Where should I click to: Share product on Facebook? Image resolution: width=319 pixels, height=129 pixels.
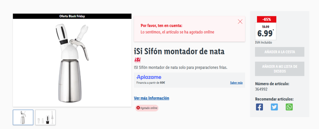259,107
